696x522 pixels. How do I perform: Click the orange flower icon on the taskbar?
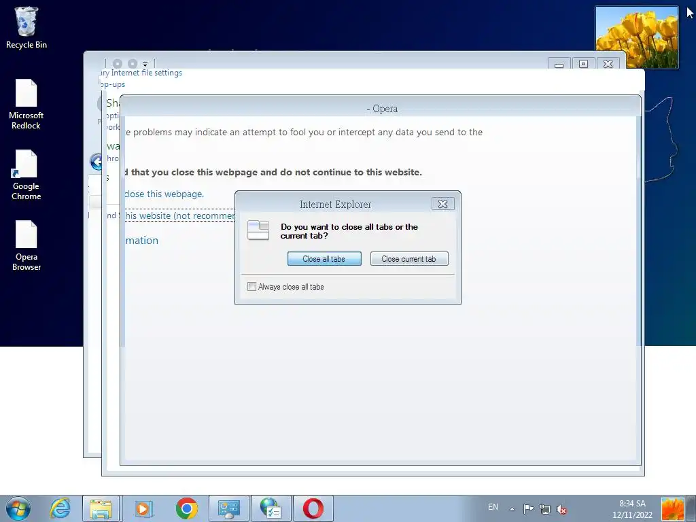[672, 509]
